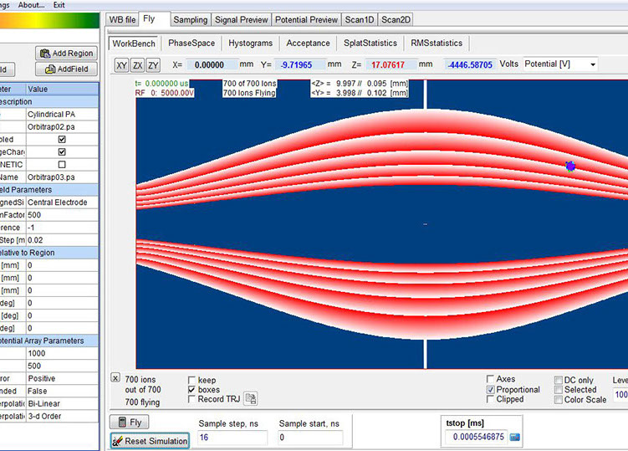The height and width of the screenshot is (451, 628).
Task: Uncheck the boxes checkbox
Action: [193, 390]
